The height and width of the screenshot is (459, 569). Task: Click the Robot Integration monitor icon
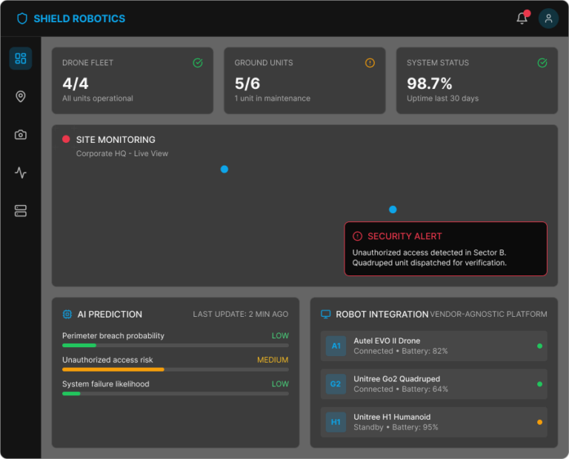(x=325, y=314)
